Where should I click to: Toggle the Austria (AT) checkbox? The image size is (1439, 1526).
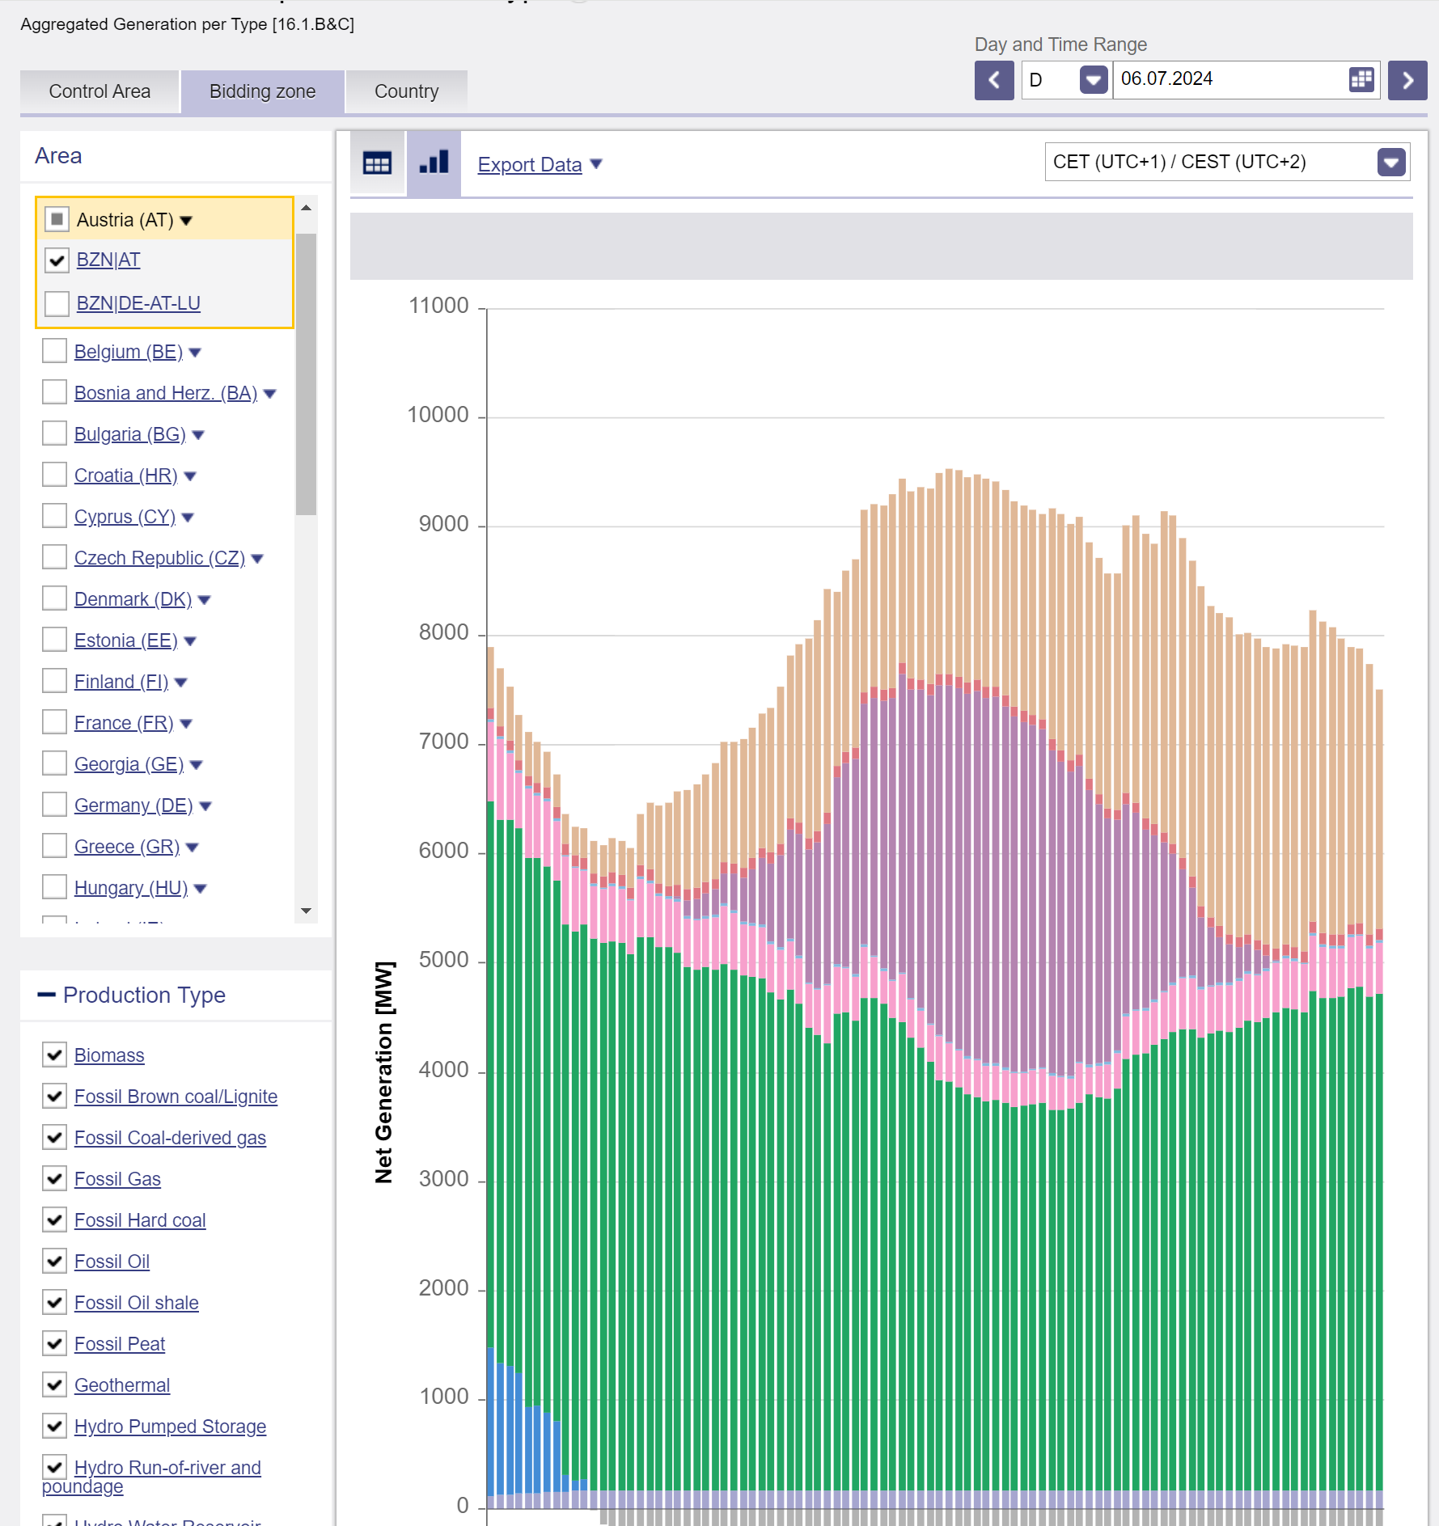(57, 219)
